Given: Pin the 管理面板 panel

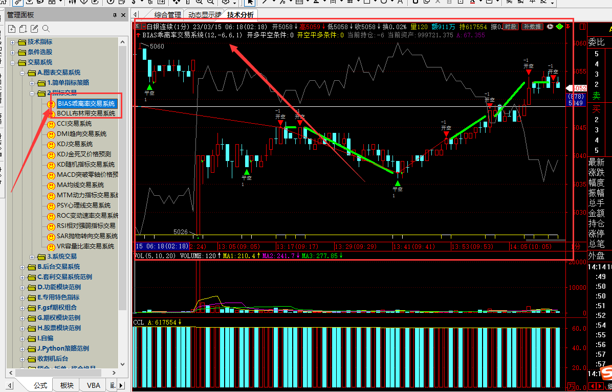Looking at the screenshot, I should tap(115, 15).
